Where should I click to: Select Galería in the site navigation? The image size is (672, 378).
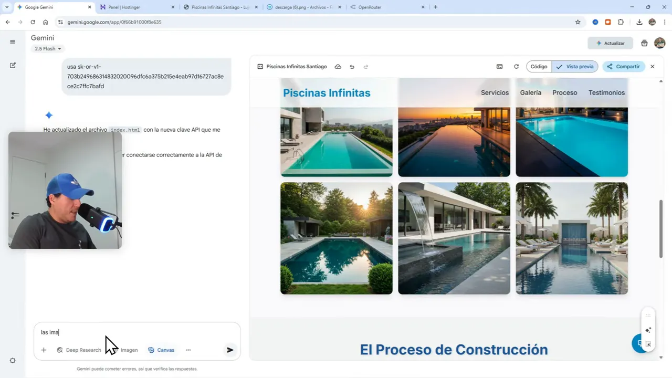tap(530, 92)
